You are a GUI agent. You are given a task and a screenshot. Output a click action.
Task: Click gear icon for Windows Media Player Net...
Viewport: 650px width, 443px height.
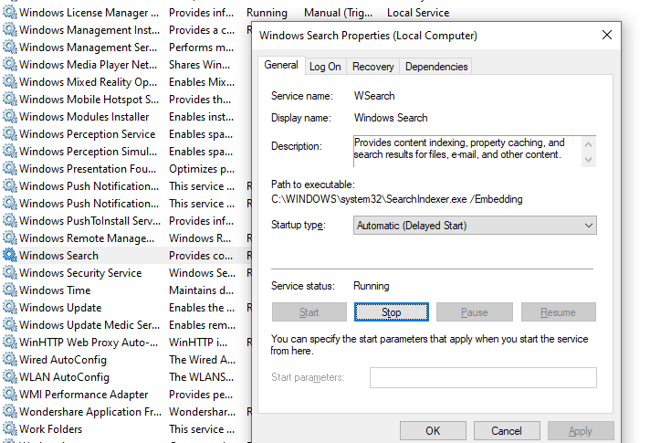(10, 65)
